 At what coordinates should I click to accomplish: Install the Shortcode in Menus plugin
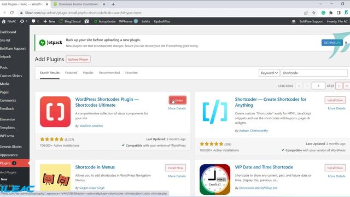click(x=175, y=168)
